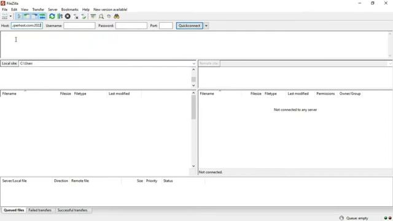
Task: Expand the Quickconnect history dropdown arrow
Action: click(206, 26)
